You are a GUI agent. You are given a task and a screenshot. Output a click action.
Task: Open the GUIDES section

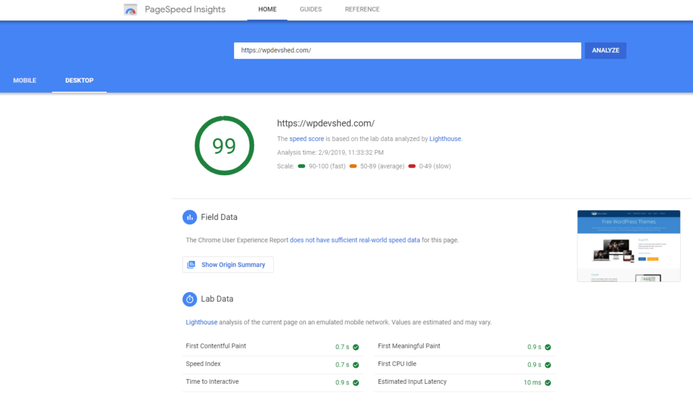pos(310,9)
